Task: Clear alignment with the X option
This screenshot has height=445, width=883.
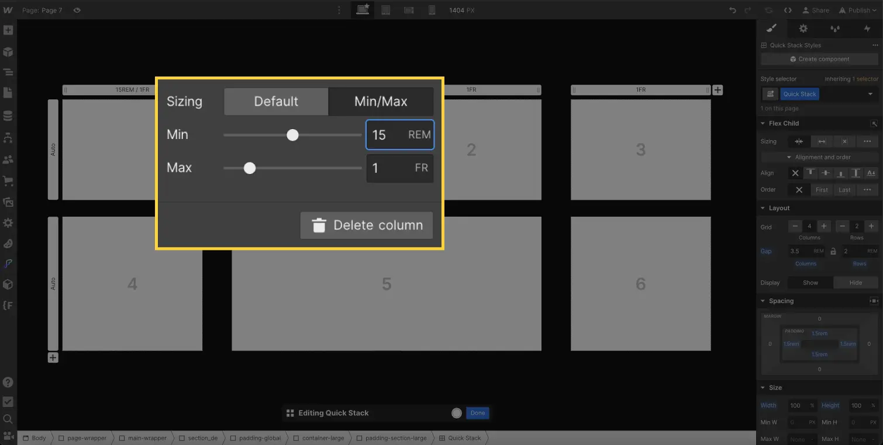Action: 795,173
